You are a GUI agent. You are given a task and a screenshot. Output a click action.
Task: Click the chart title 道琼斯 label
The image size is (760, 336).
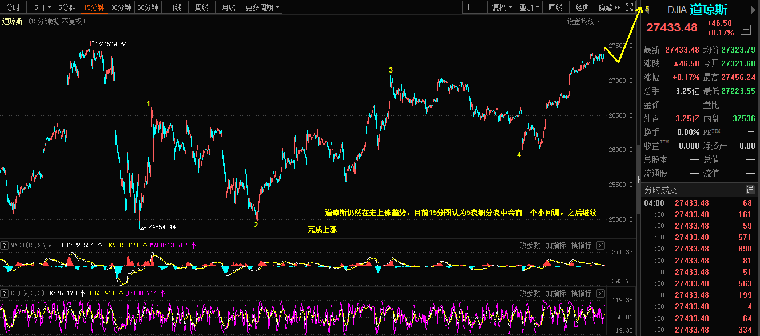pos(13,21)
